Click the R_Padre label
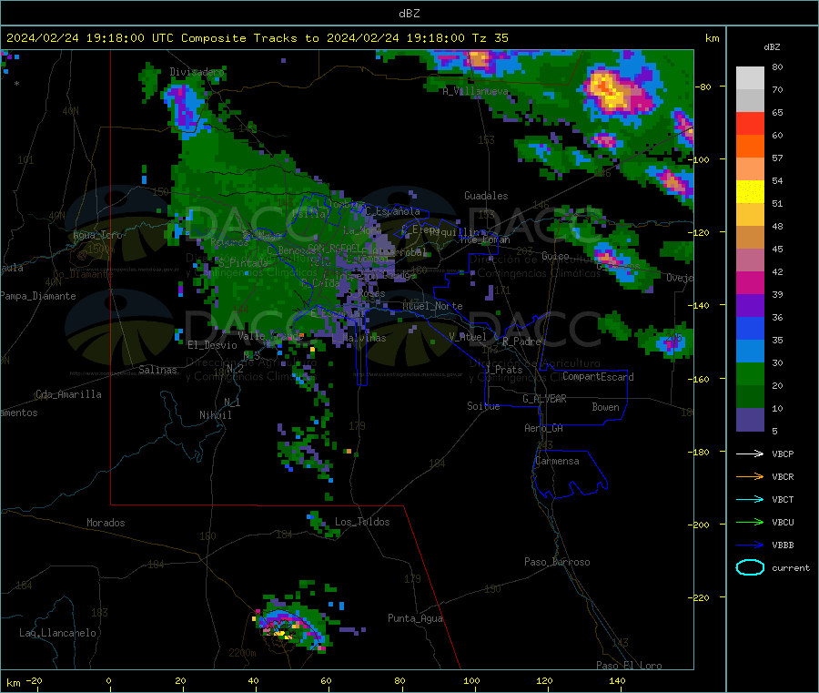 click(x=521, y=341)
